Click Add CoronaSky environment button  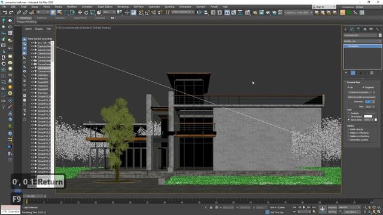coord(361,97)
